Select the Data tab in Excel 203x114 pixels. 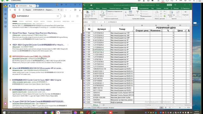pyautogui.click(x=134, y=9)
